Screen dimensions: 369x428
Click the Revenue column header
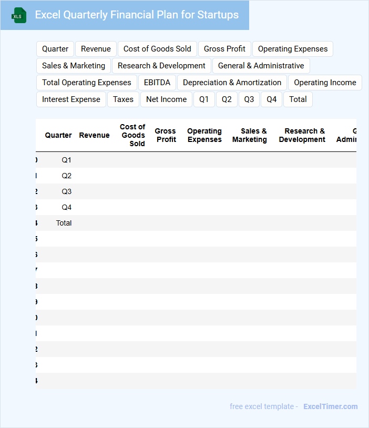coord(94,135)
